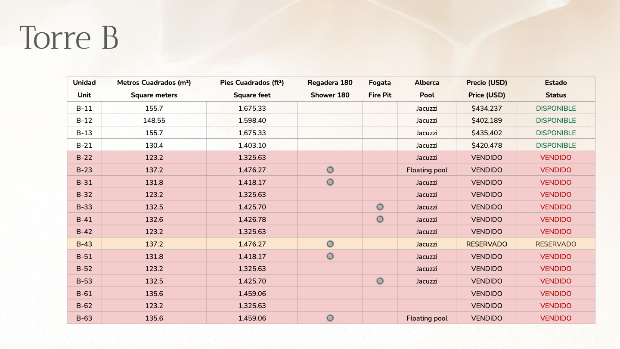Click RESERVADO in the Estado column for B-43

click(556, 244)
